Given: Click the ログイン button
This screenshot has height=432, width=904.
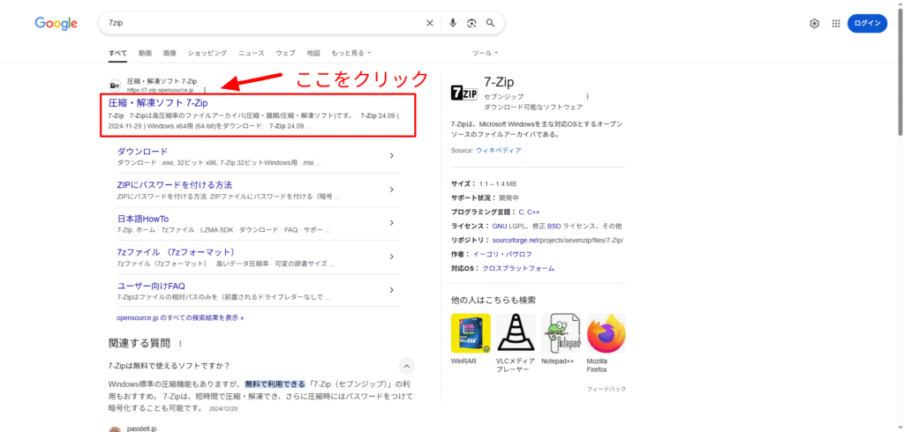Looking at the screenshot, I should [867, 23].
